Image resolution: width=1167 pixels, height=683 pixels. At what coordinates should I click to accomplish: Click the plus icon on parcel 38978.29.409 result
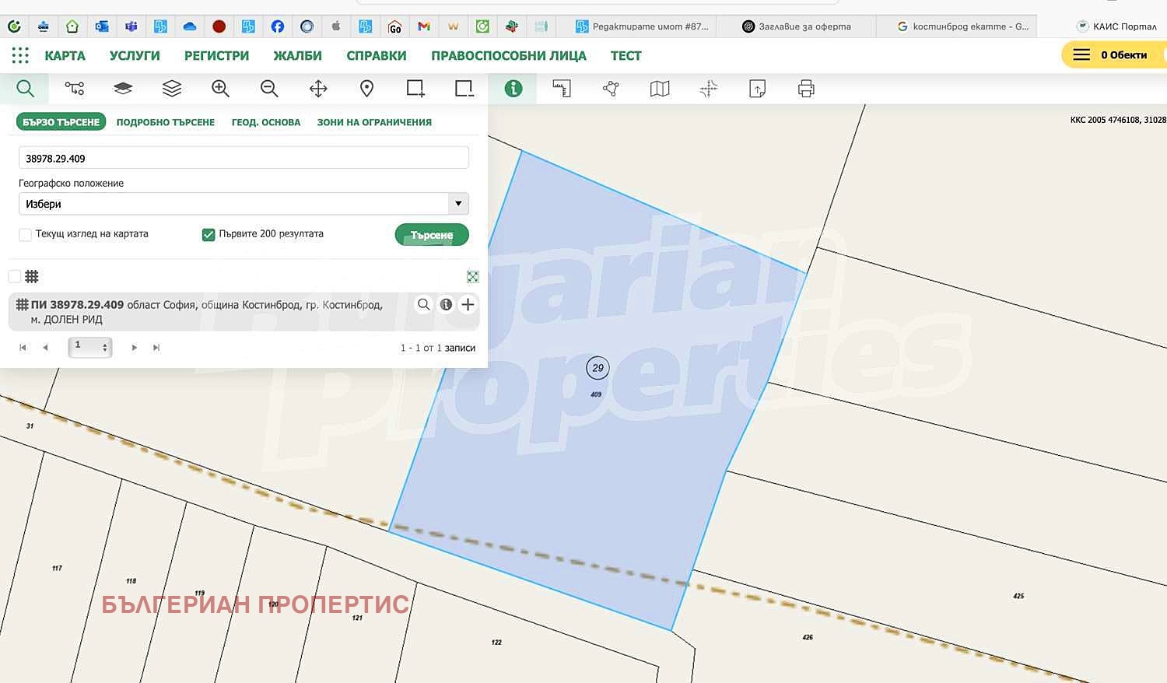tap(468, 305)
